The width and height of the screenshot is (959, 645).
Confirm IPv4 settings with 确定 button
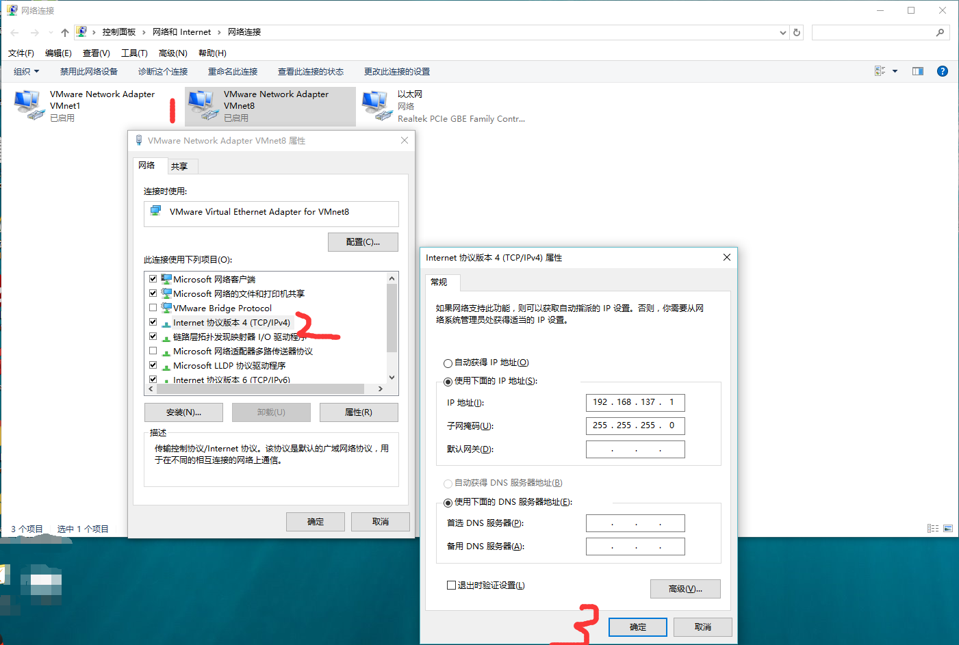point(638,627)
